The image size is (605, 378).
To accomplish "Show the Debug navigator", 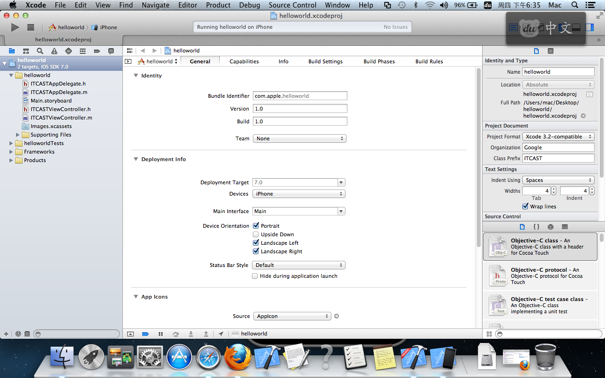I will click(x=83, y=51).
